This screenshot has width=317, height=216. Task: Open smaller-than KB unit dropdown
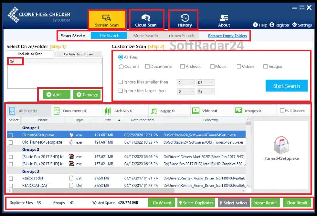pos(205,82)
